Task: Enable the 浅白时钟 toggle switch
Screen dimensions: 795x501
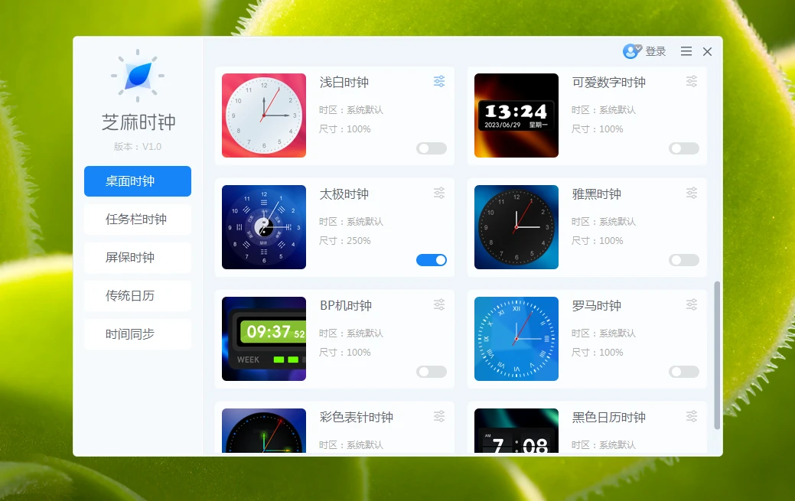Action: click(432, 148)
